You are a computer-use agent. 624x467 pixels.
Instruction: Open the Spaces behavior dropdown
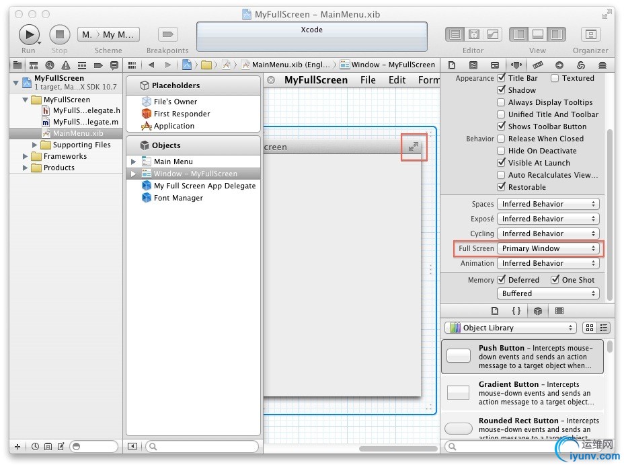pyautogui.click(x=548, y=204)
